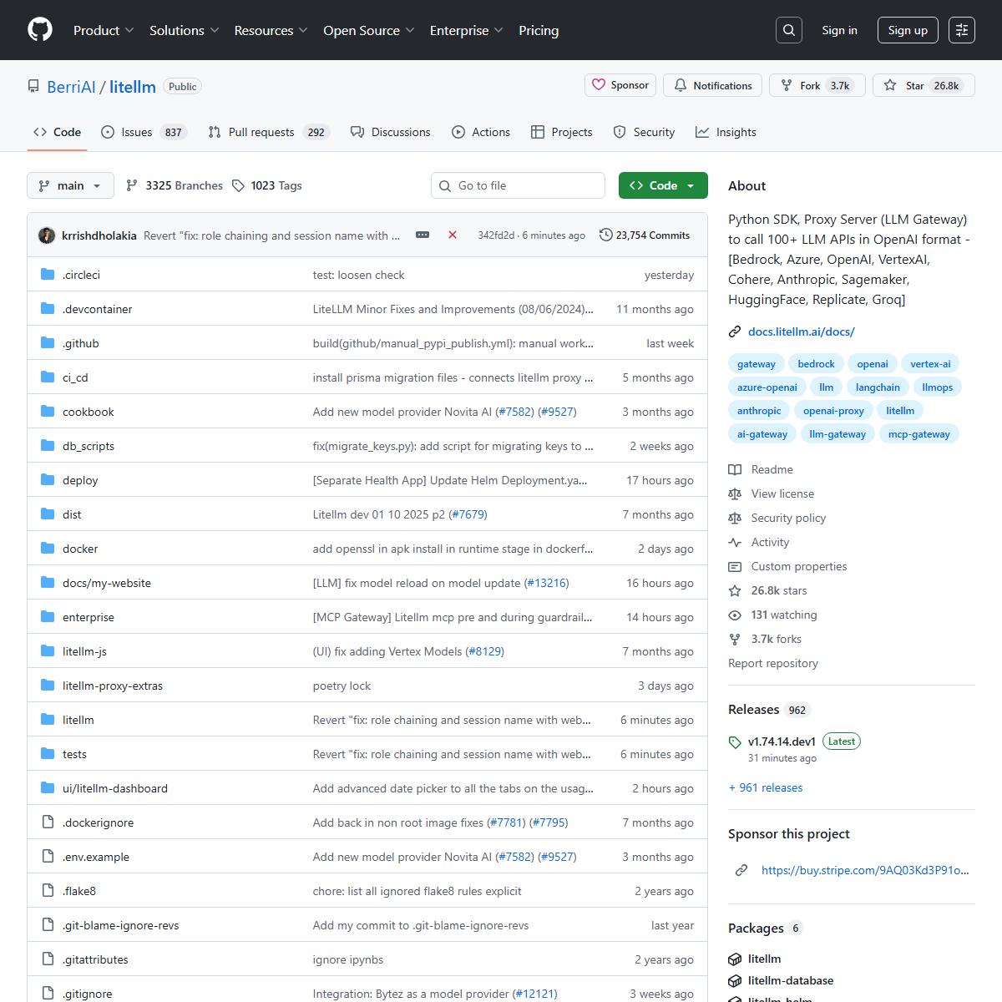1002x1002 pixels.
Task: Click the eye icon next to 131 watching
Action: point(735,615)
